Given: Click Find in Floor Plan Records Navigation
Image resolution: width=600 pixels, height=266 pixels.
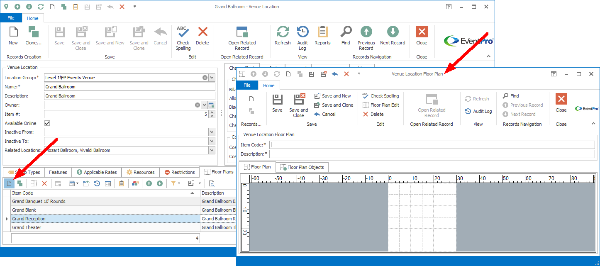Looking at the screenshot, I should tap(511, 96).
